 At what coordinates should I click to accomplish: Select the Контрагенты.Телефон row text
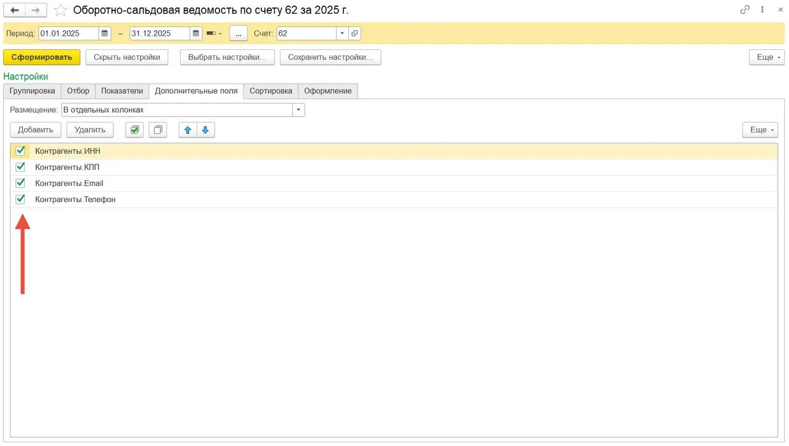tap(75, 199)
